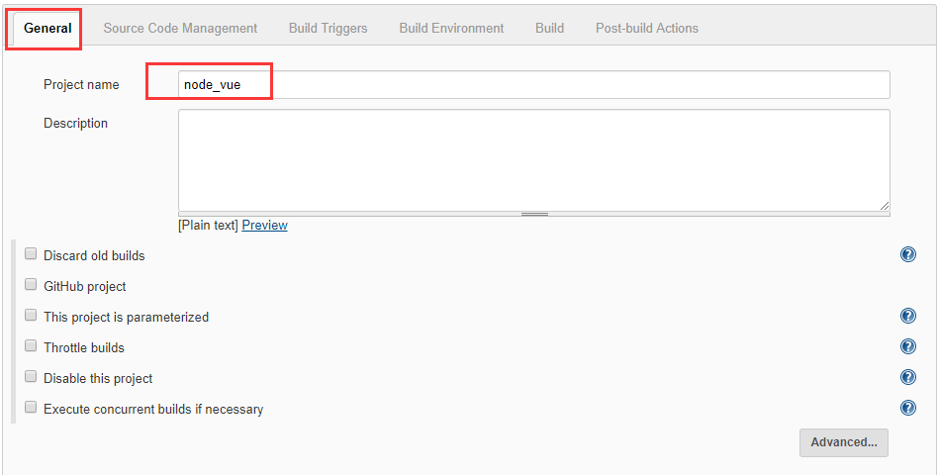Image resolution: width=939 pixels, height=475 pixels.
Task: View help for Disable this project
Action: click(x=907, y=378)
